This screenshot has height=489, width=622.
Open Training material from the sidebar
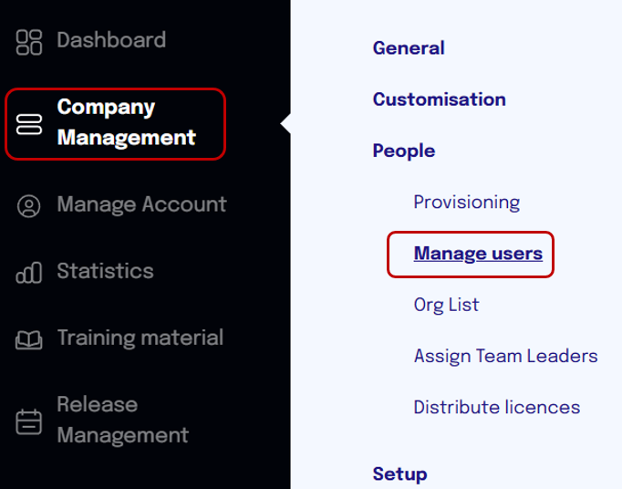pyautogui.click(x=140, y=338)
